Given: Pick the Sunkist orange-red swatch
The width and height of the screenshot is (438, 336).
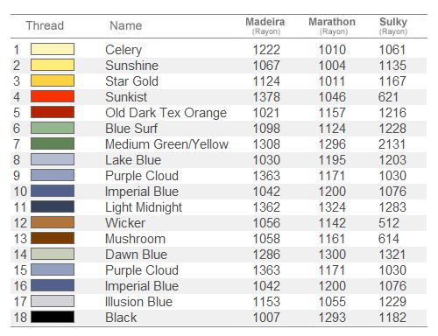Looking at the screenshot, I should click(x=53, y=96).
